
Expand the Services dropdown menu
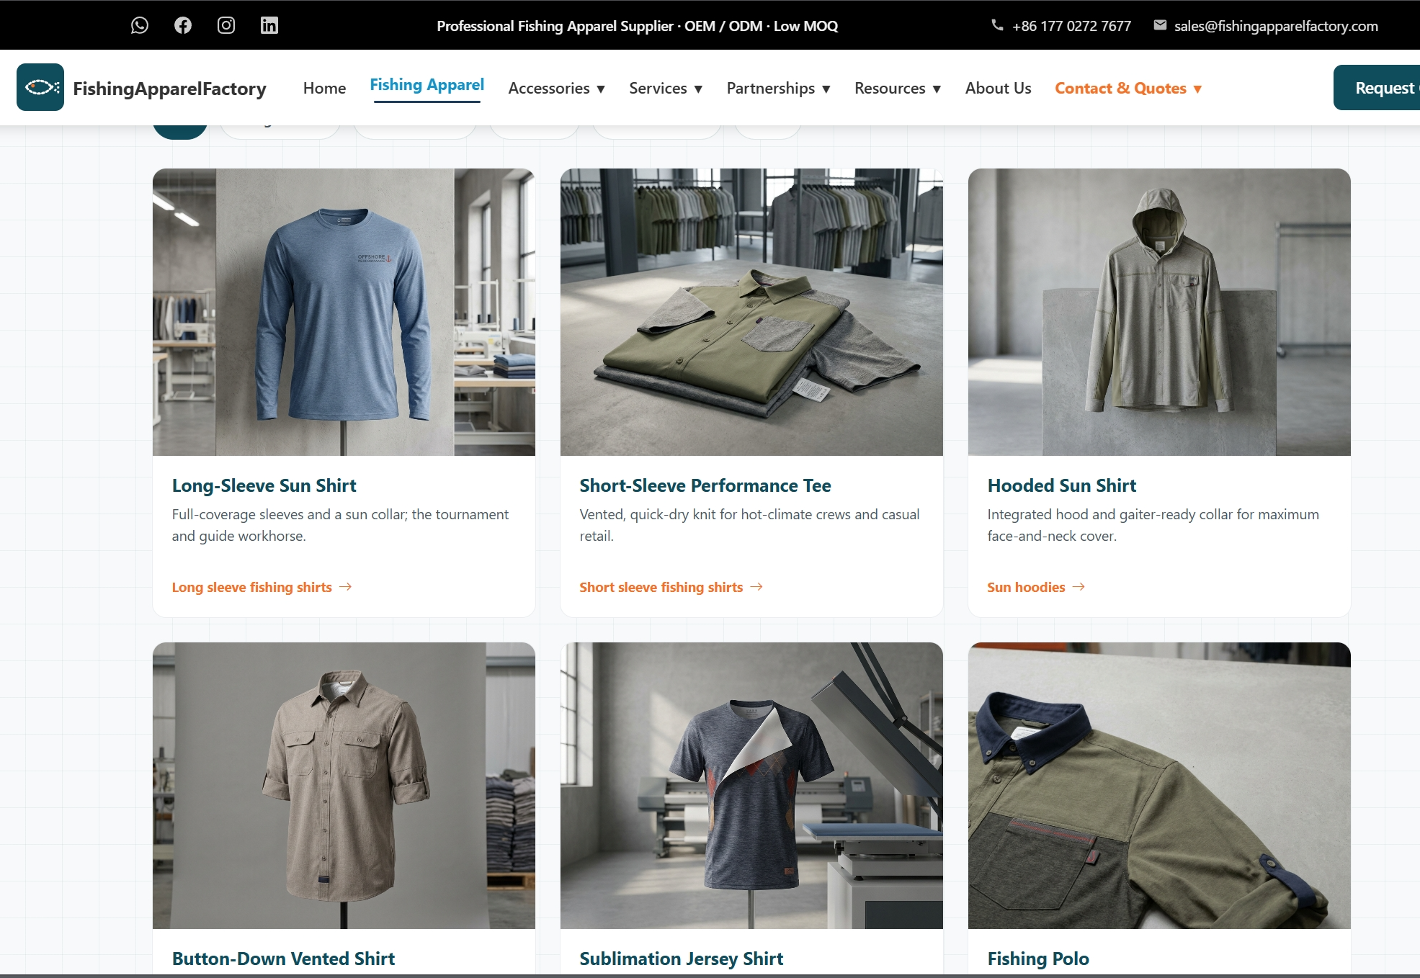tap(666, 88)
